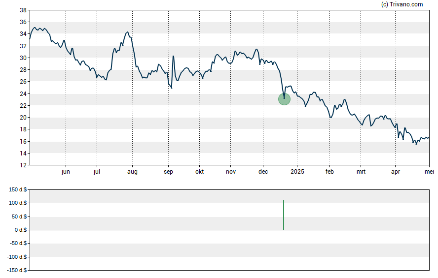Click the '-100 d.$' axis label

point(17,257)
